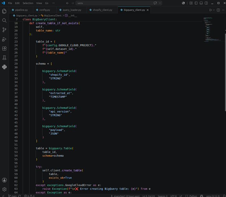Open the Source Control view
The width and height of the screenshot is (226, 197).
(4, 30)
